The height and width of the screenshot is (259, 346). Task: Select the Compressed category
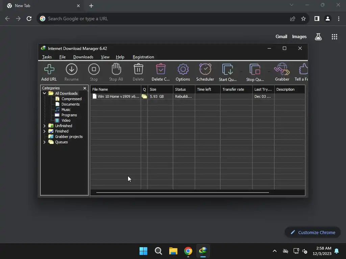point(71,99)
